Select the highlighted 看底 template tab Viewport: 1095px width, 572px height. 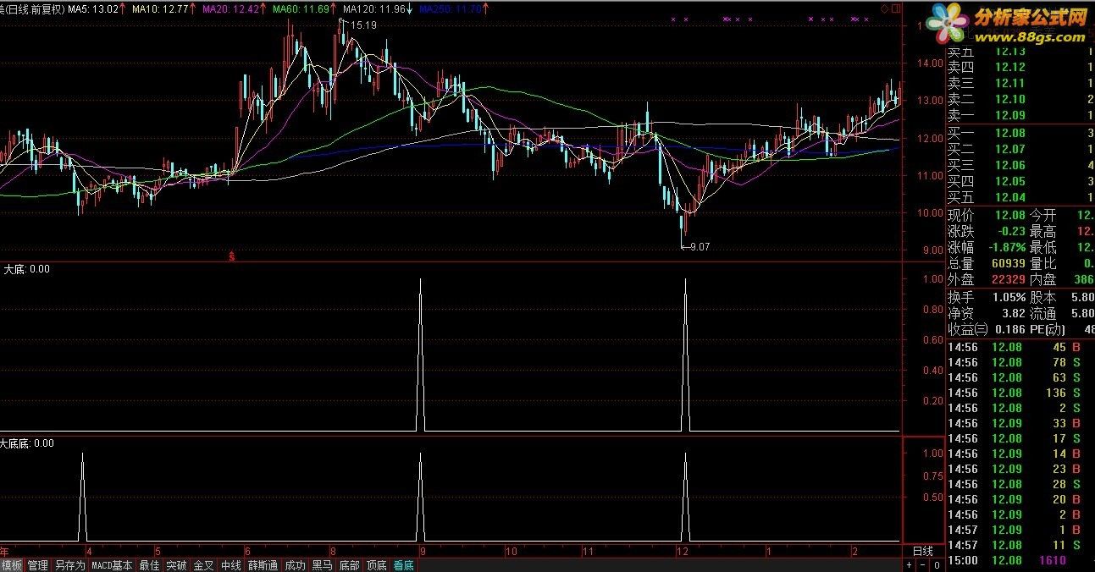tap(403, 565)
